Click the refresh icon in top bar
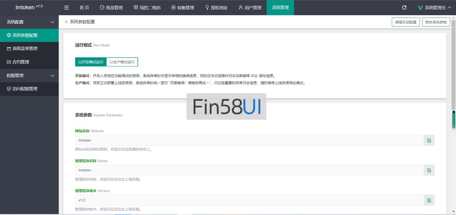 point(404,7)
